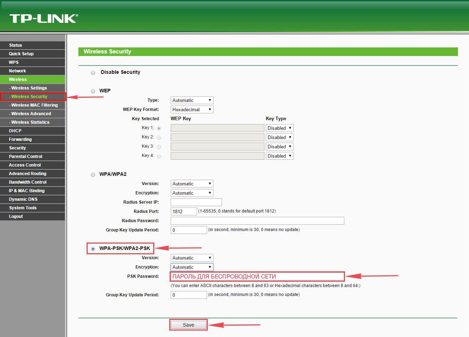Open the Security menu item
Viewport: 469px width, 337px height.
pos(32,148)
